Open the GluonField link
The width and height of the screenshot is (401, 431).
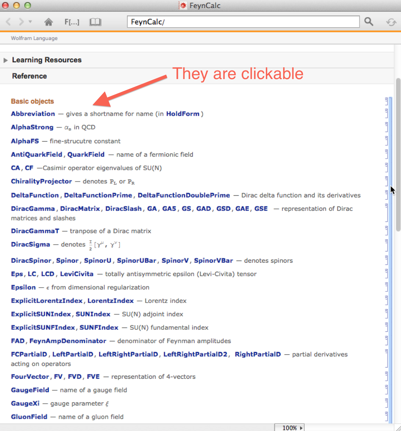coord(29,417)
